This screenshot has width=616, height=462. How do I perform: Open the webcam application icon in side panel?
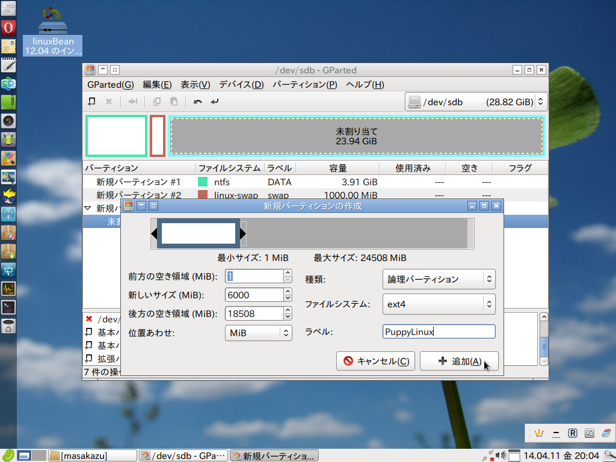[8, 121]
